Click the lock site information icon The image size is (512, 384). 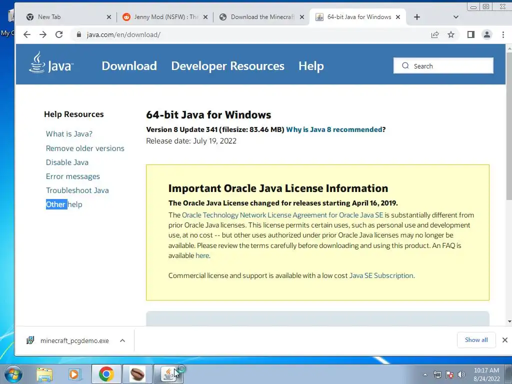pyautogui.click(x=78, y=34)
